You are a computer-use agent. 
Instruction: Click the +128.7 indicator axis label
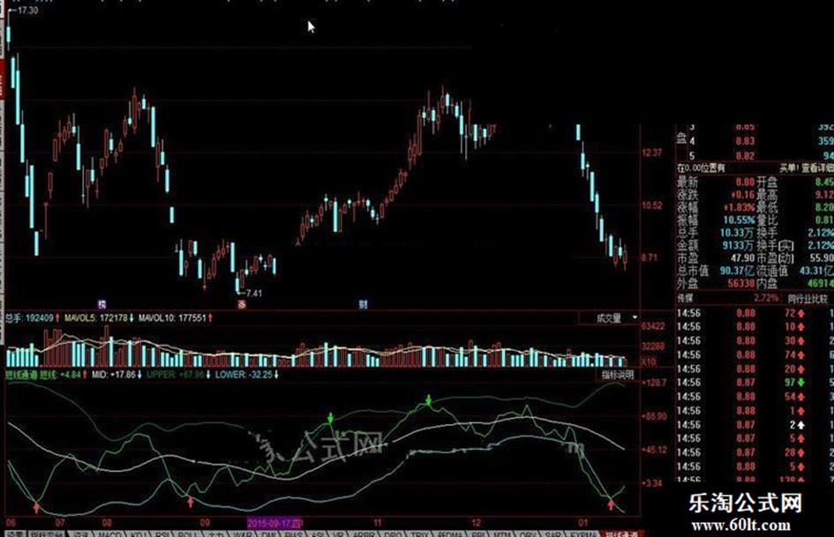tap(654, 383)
